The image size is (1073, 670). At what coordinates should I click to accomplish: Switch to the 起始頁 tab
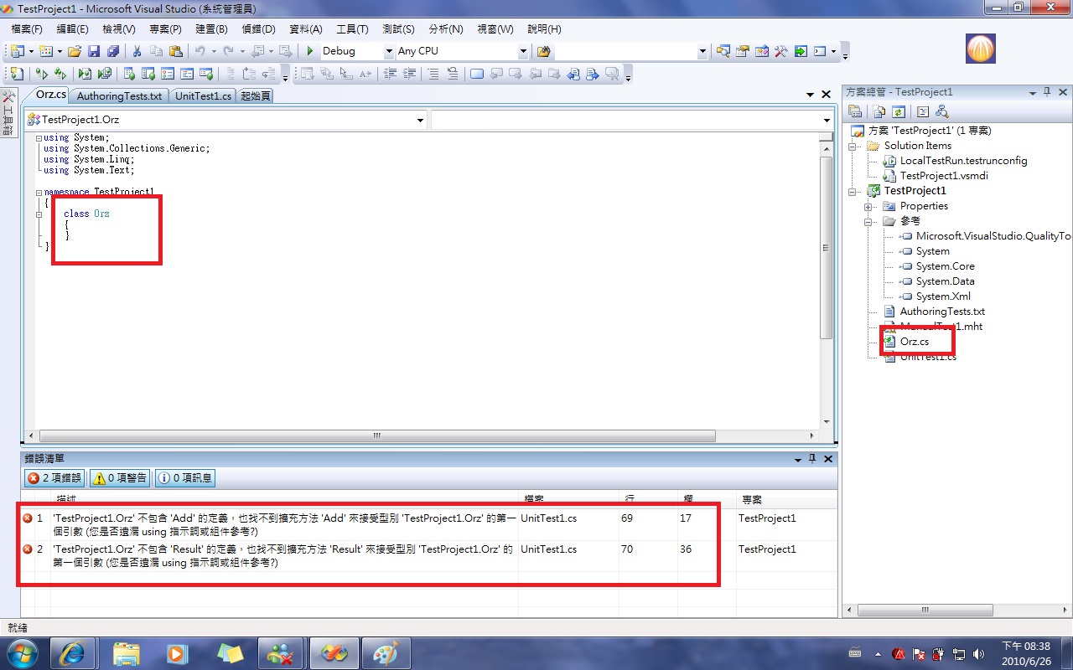256,96
